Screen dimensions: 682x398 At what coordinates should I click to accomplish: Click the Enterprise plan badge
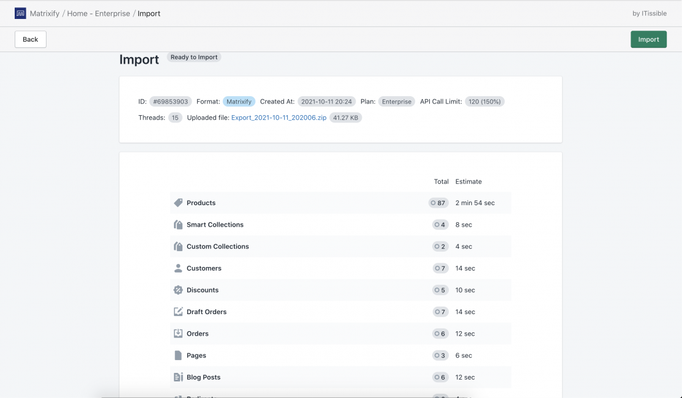(397, 101)
